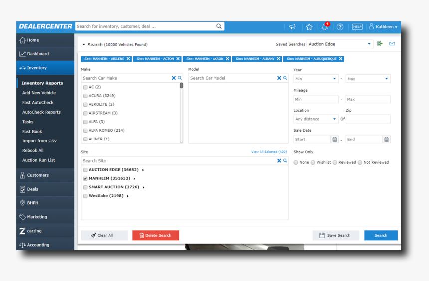Open the Sale Date End calendar

click(x=386, y=140)
